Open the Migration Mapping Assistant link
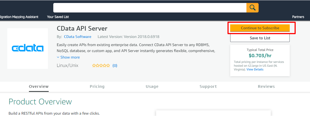 (19, 17)
